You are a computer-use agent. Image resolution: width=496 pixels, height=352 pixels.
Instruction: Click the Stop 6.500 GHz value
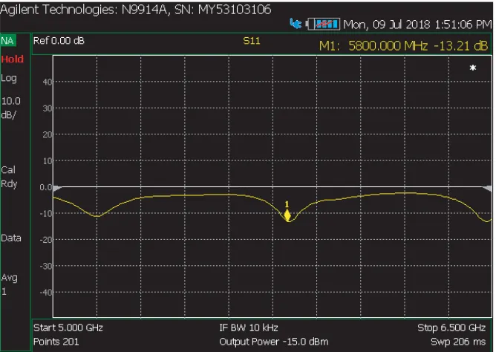tap(451, 327)
